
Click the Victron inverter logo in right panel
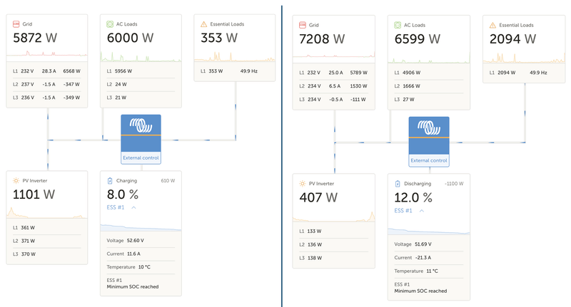429,128
